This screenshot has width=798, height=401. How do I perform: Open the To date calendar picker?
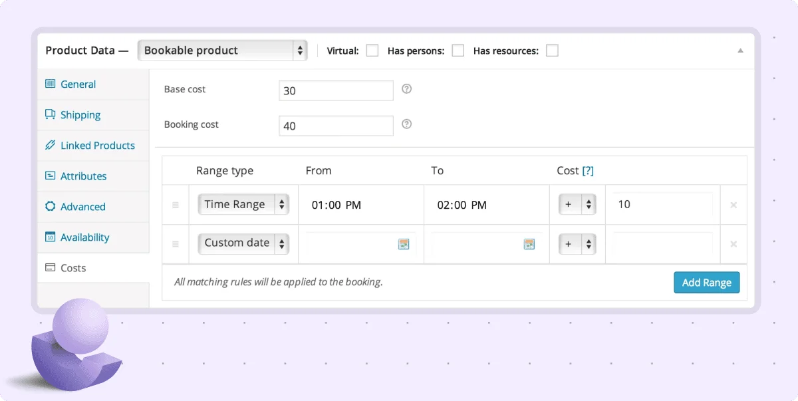pos(529,244)
